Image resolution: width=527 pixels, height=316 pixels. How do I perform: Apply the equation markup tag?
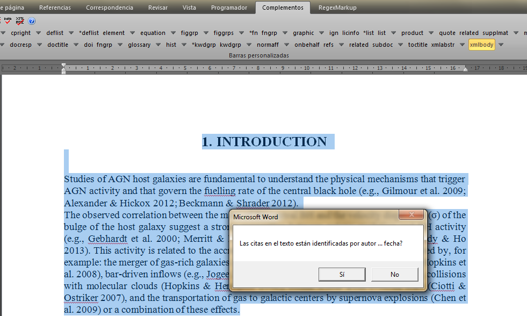(x=153, y=33)
